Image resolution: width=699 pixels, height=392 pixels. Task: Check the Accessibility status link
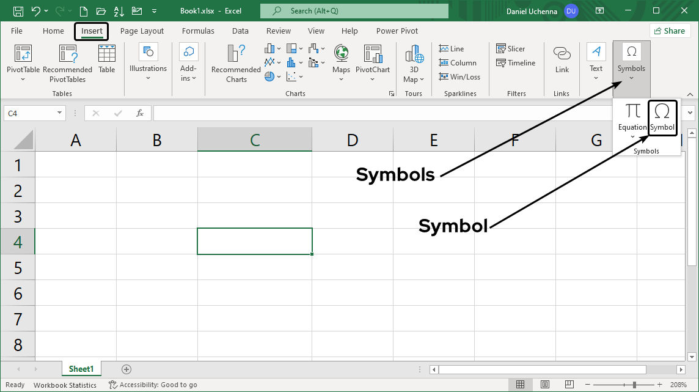[153, 385]
